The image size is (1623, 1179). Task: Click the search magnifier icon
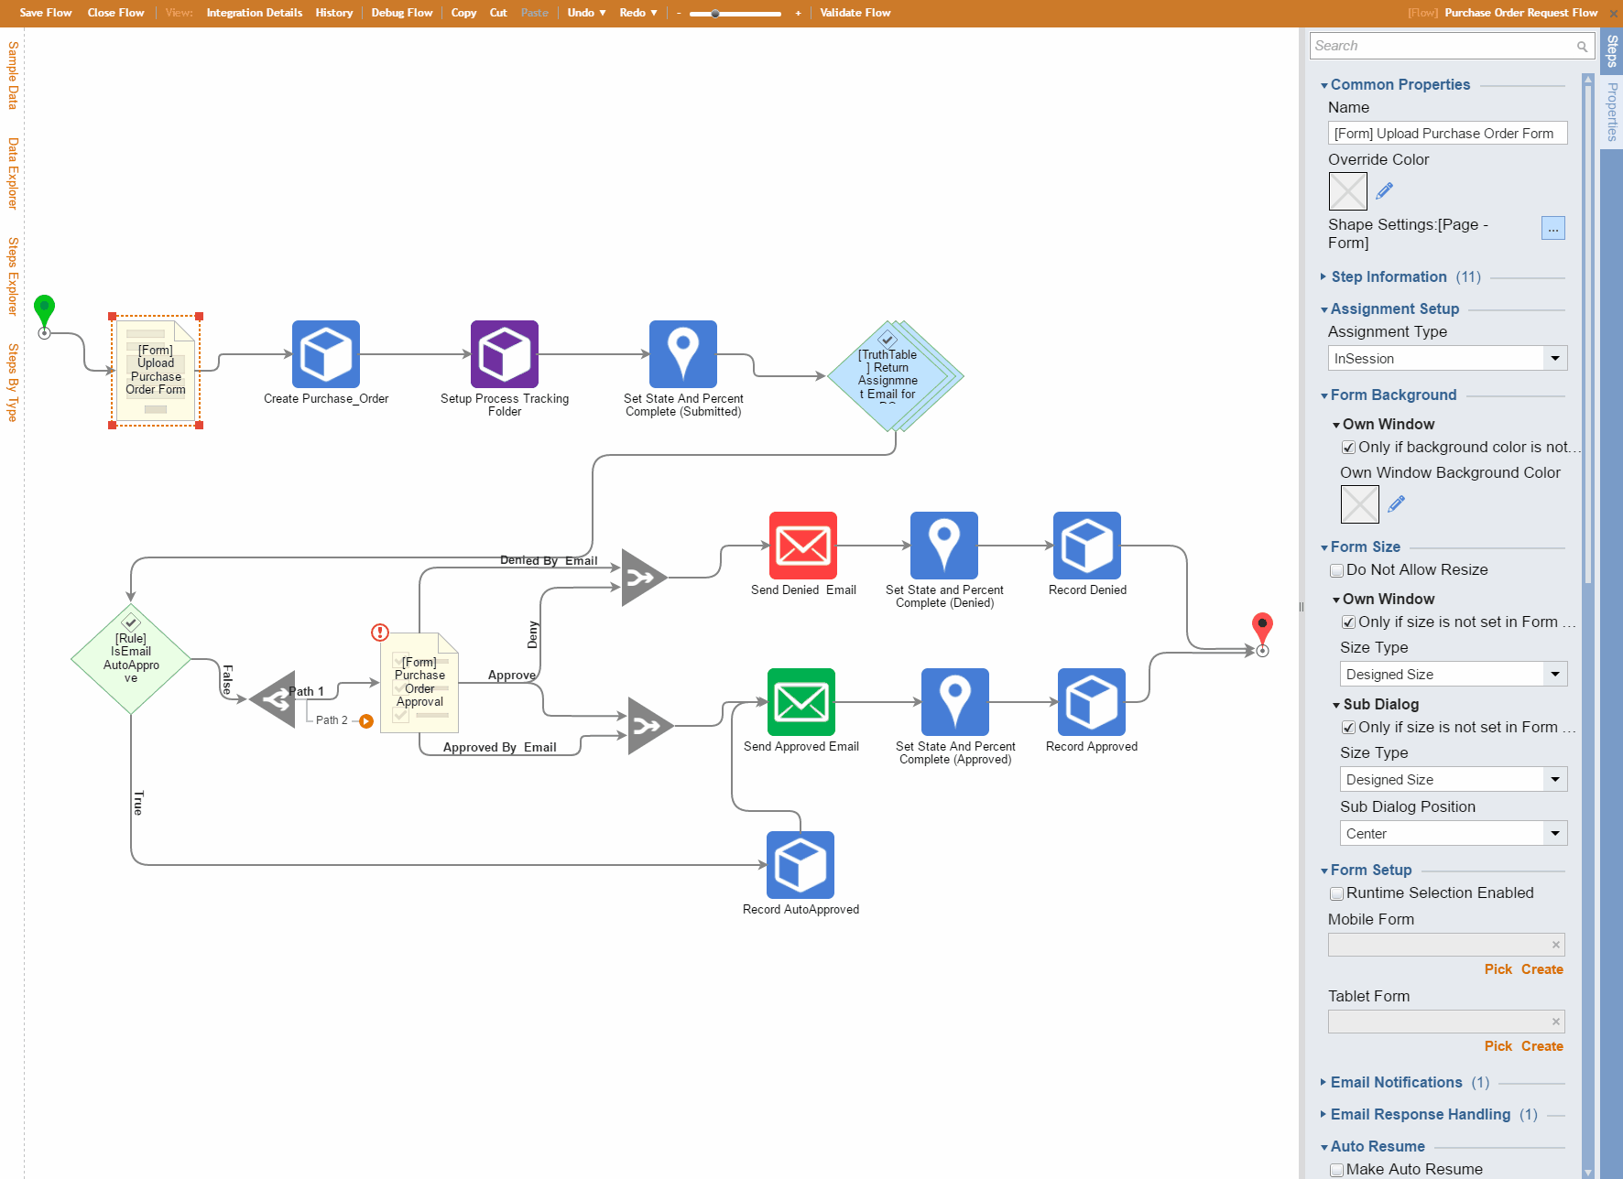coord(1582,47)
